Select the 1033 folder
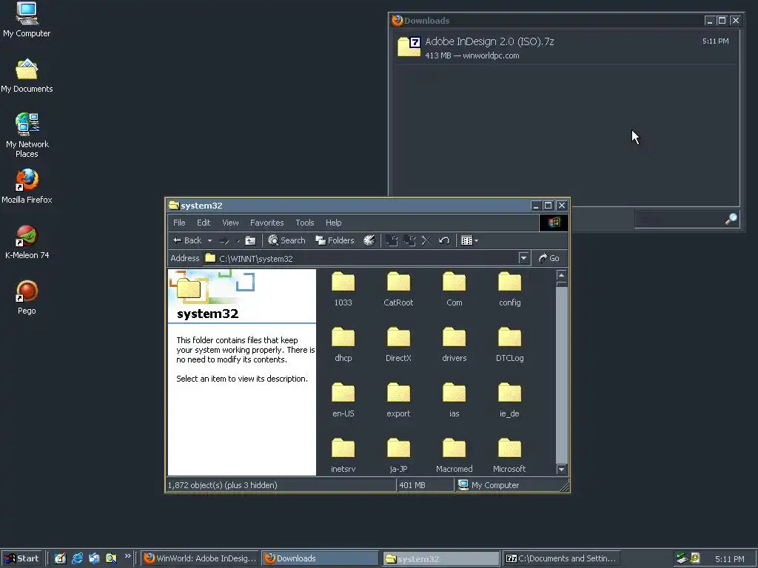Image resolution: width=758 pixels, height=568 pixels. click(x=343, y=289)
